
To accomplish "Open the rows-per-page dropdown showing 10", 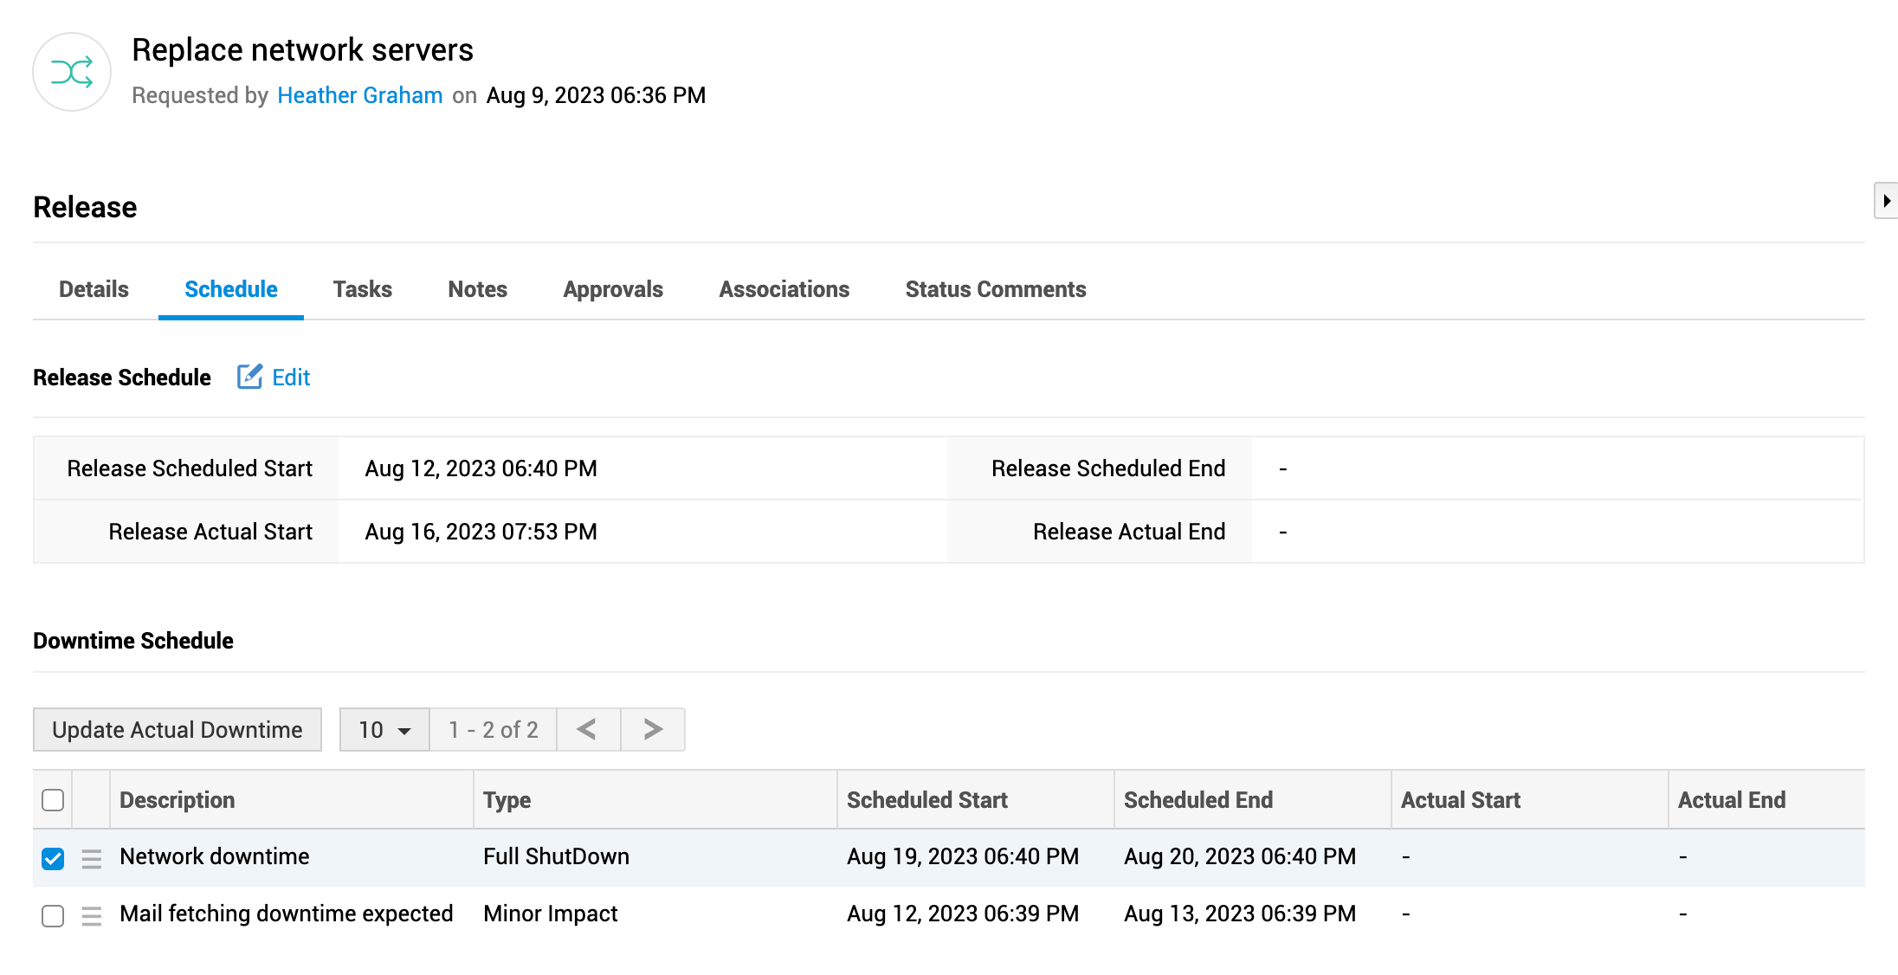I will pyautogui.click(x=384, y=729).
